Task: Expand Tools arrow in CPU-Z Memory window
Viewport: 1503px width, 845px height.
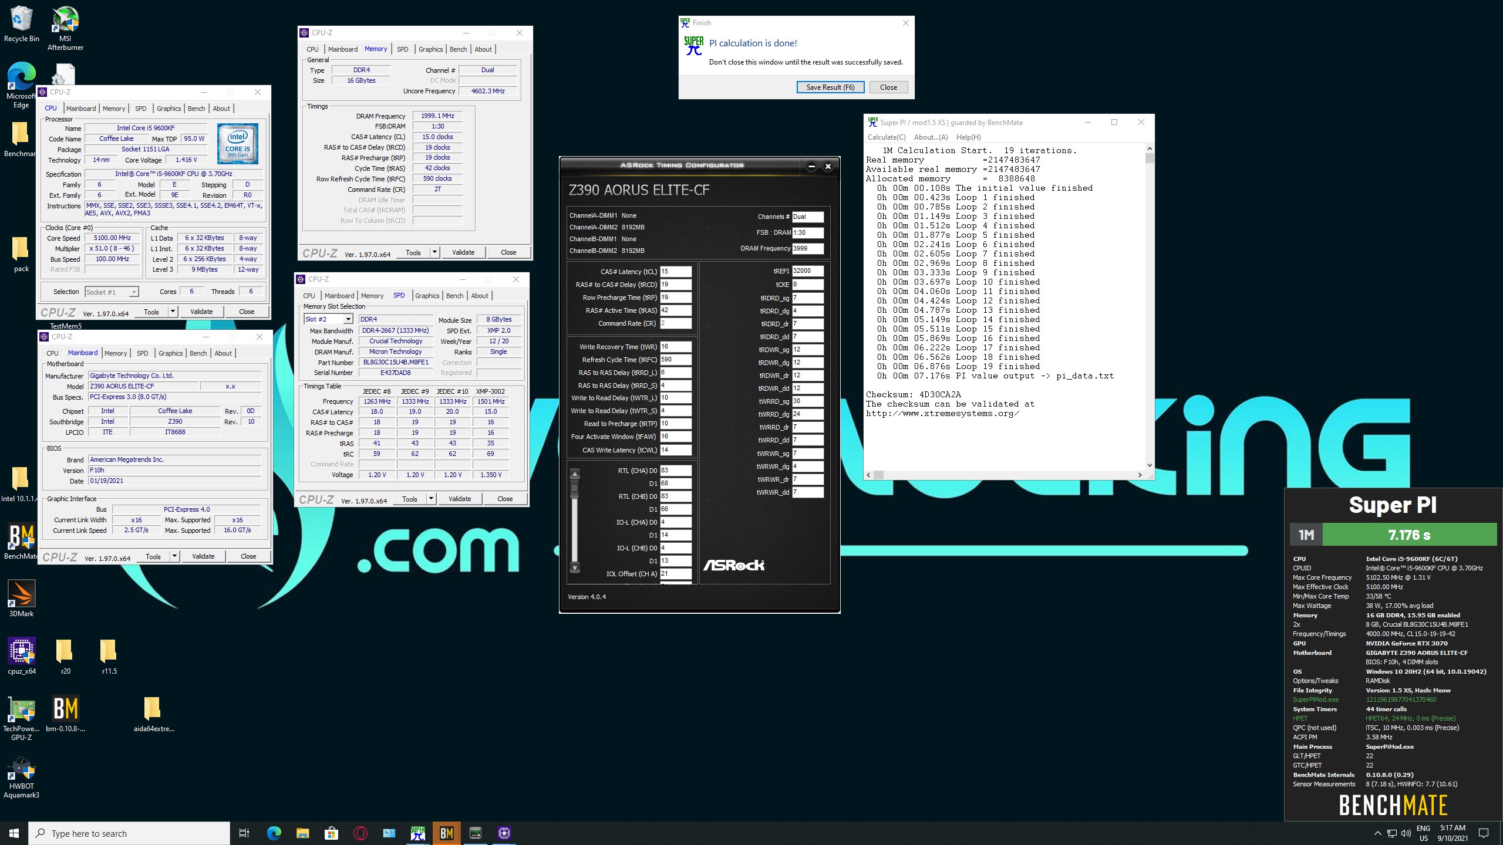Action: coord(434,252)
